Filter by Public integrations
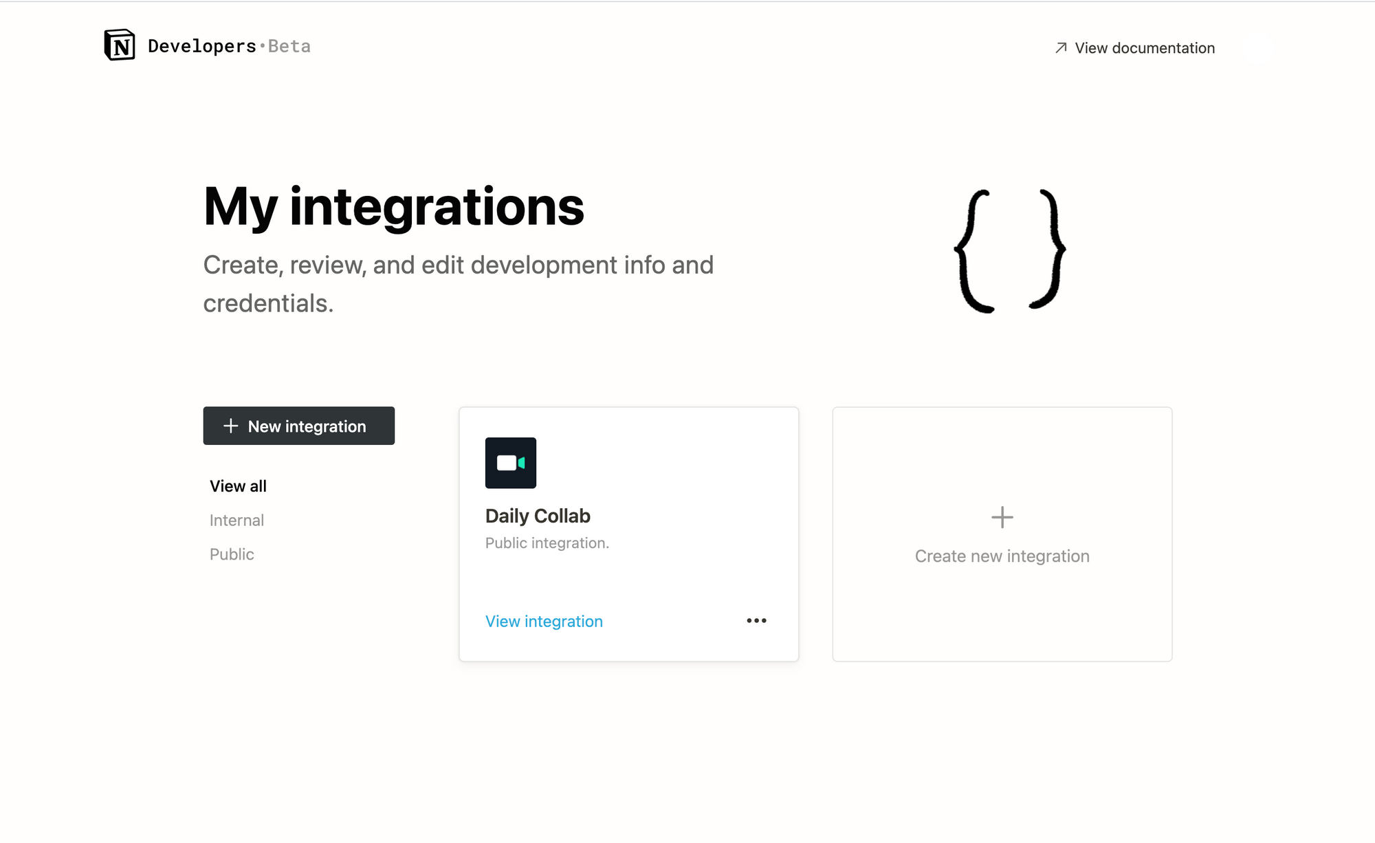The height and width of the screenshot is (843, 1375). tap(232, 554)
